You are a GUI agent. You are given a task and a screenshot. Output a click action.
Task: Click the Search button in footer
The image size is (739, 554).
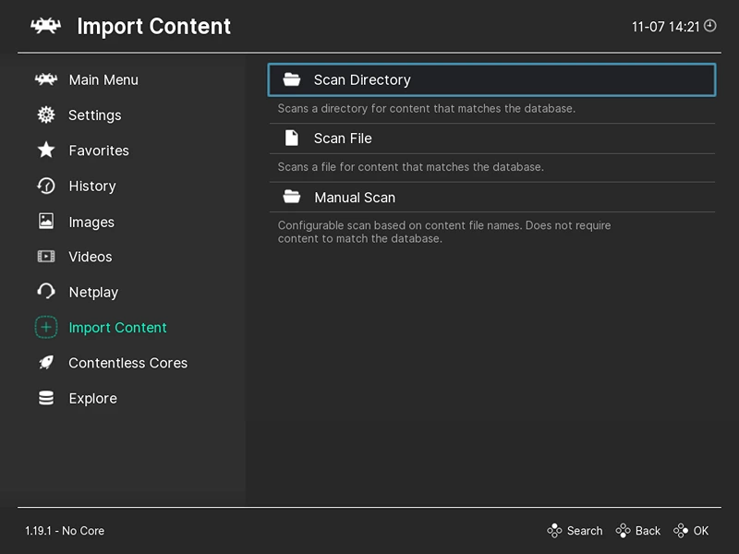575,530
